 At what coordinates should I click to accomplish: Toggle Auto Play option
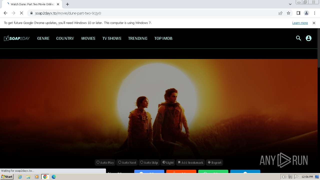point(105,162)
